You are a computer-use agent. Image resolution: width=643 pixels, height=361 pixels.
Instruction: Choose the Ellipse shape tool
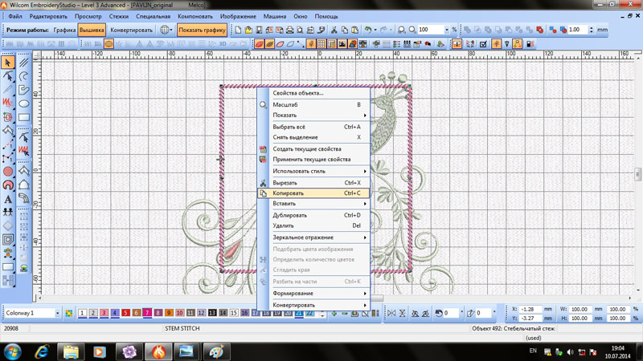(24, 103)
